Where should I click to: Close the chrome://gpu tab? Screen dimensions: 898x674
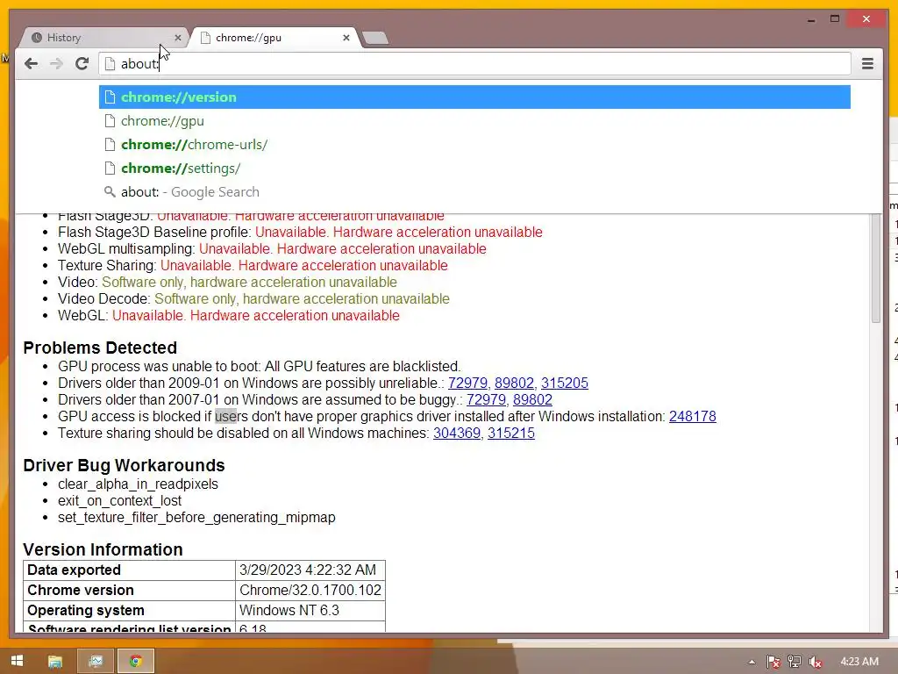(x=346, y=38)
